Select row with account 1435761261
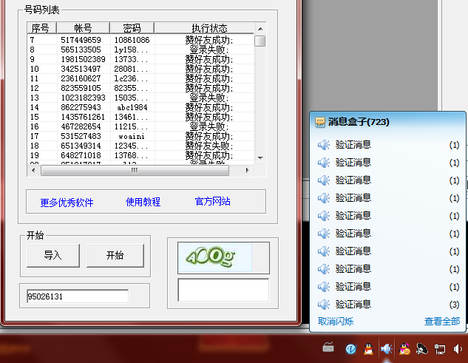468x363 pixels. click(140, 117)
